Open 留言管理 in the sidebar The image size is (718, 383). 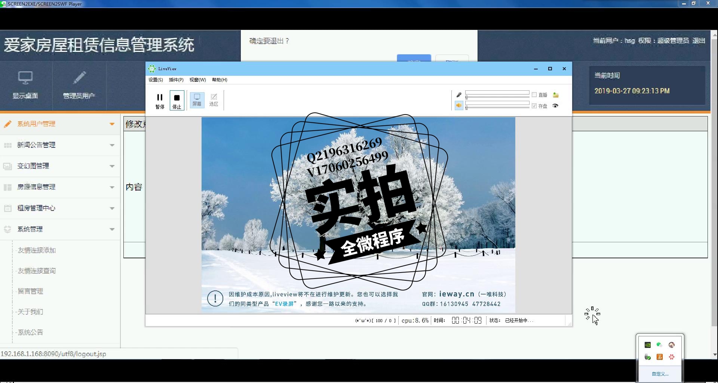pyautogui.click(x=30, y=291)
